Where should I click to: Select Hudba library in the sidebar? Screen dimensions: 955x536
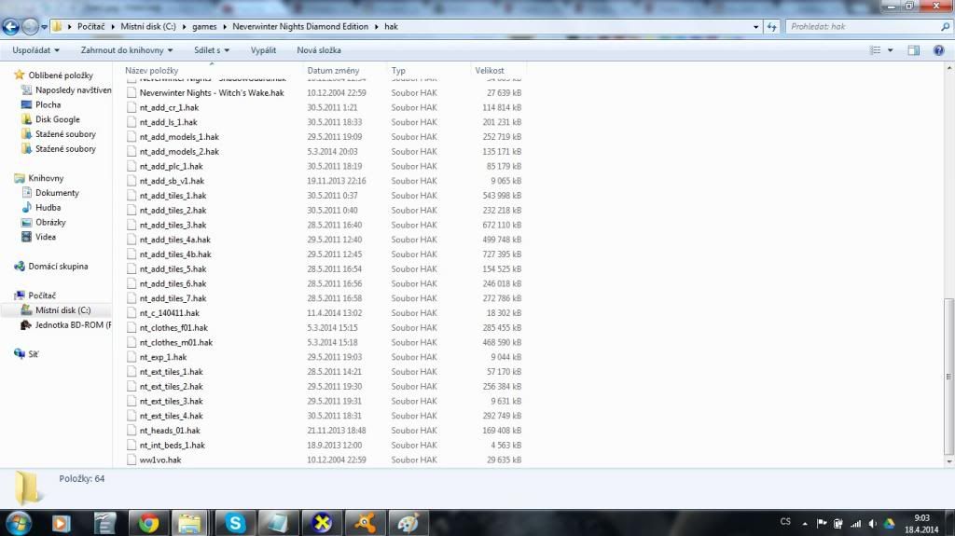coord(48,207)
